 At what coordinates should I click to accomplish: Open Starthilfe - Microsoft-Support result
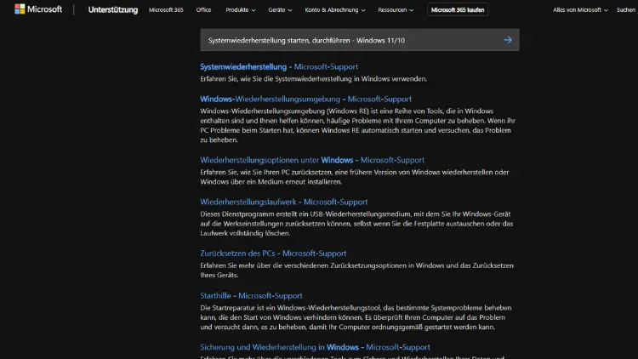251,295
